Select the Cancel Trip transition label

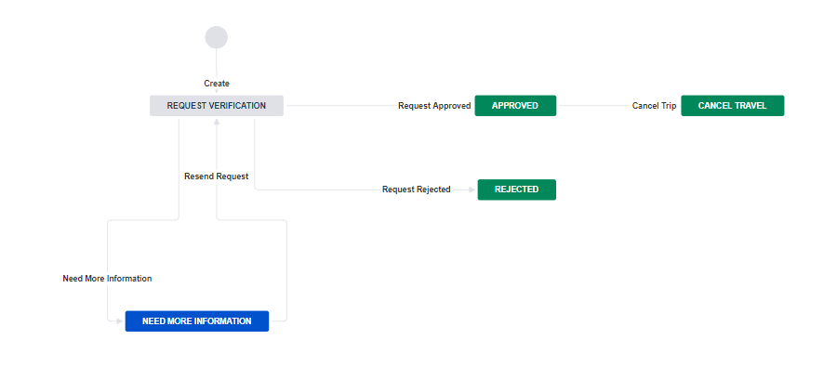click(x=654, y=106)
